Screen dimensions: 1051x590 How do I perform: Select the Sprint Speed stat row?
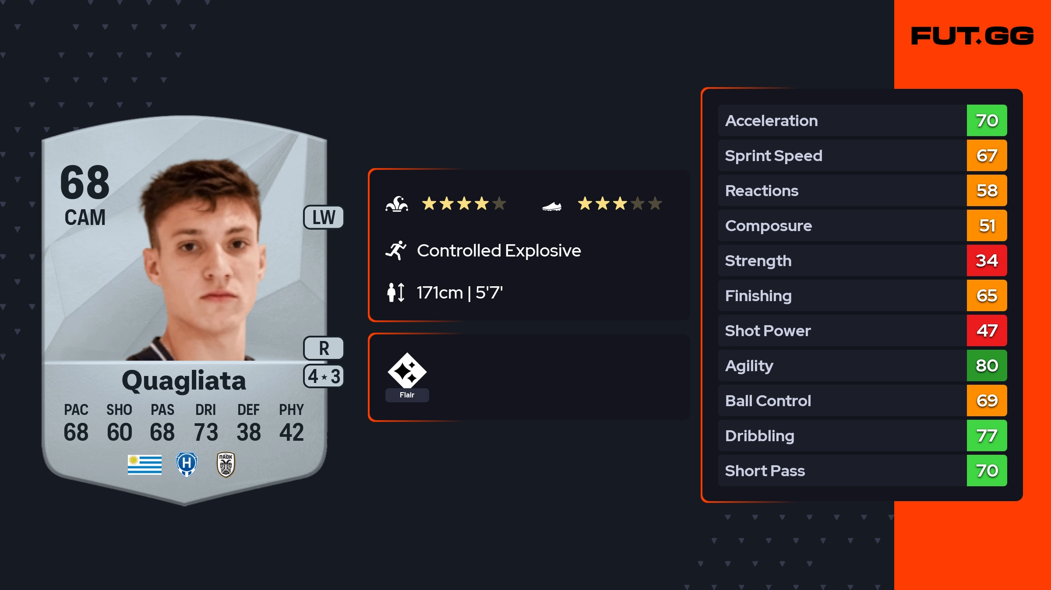click(x=841, y=155)
